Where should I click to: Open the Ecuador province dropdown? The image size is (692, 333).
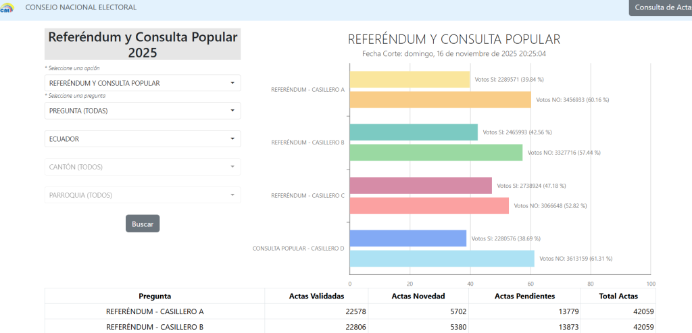click(143, 139)
